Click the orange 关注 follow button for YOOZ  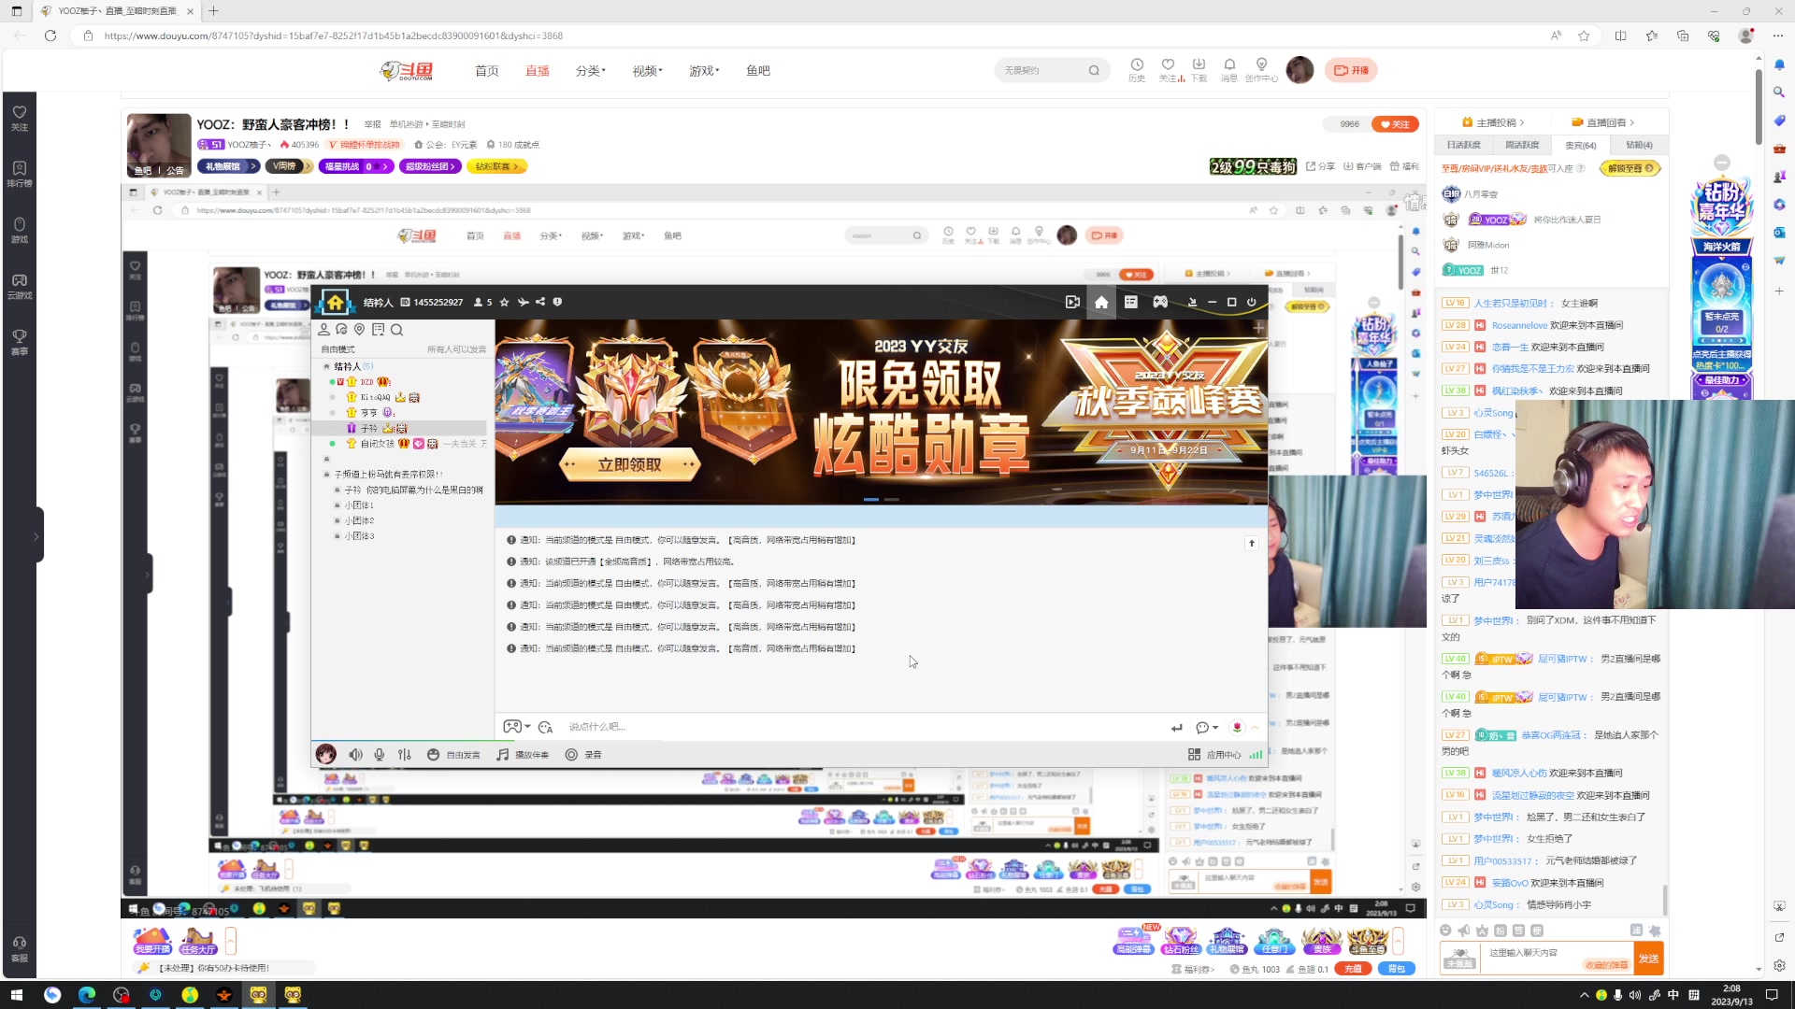coord(1395,124)
